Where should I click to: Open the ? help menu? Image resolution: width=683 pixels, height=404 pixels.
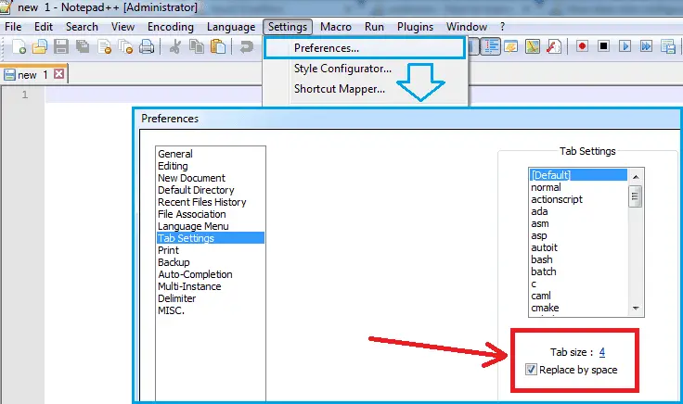(502, 27)
